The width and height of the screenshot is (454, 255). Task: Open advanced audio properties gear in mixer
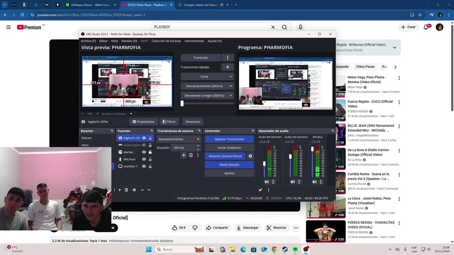(x=261, y=190)
